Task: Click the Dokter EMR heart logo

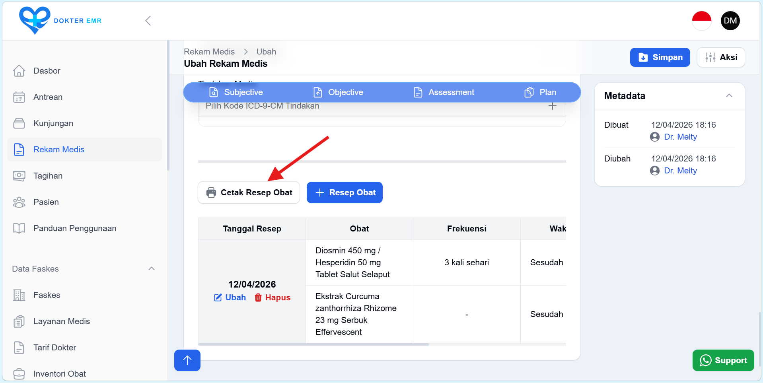Action: 35,20
